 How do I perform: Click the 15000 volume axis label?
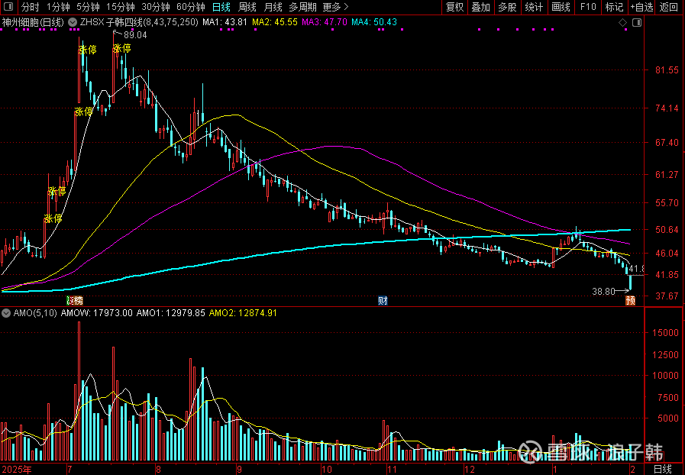click(665, 332)
